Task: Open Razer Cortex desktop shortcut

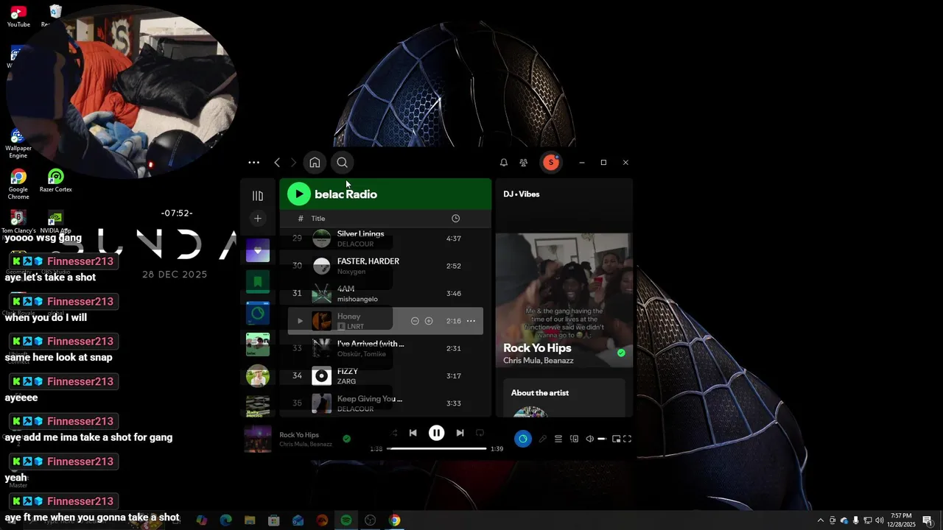Action: [x=56, y=181]
